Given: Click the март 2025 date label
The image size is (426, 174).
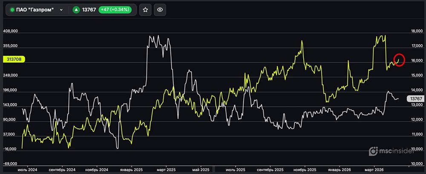Looking at the screenshot, I should click(166, 169).
